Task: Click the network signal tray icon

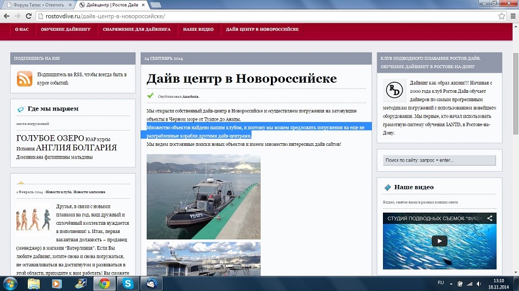Action: click(470, 284)
